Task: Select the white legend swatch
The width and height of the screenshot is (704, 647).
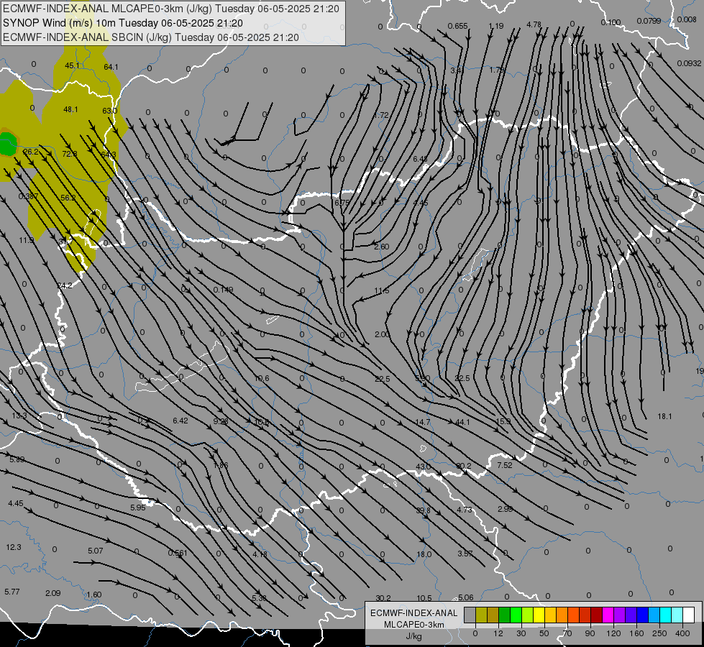Action: [689, 615]
